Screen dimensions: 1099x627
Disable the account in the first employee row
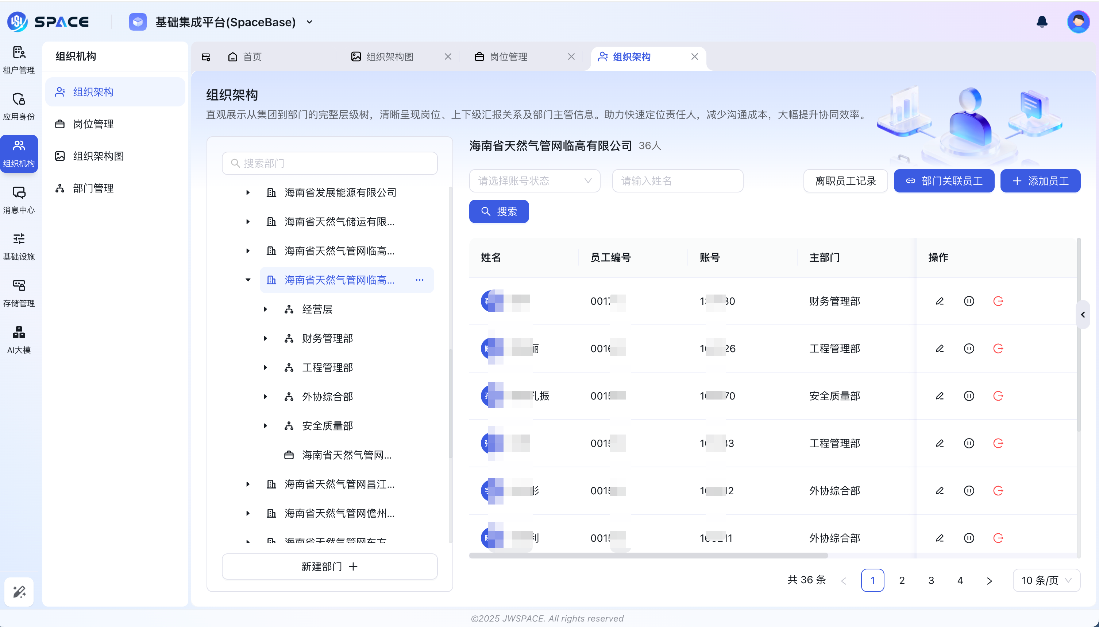click(969, 301)
